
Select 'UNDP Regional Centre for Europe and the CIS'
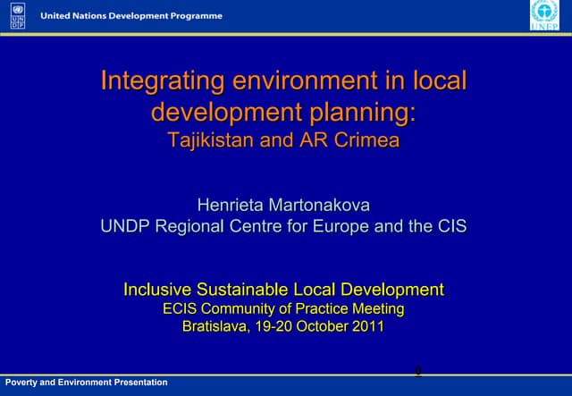click(284, 226)
